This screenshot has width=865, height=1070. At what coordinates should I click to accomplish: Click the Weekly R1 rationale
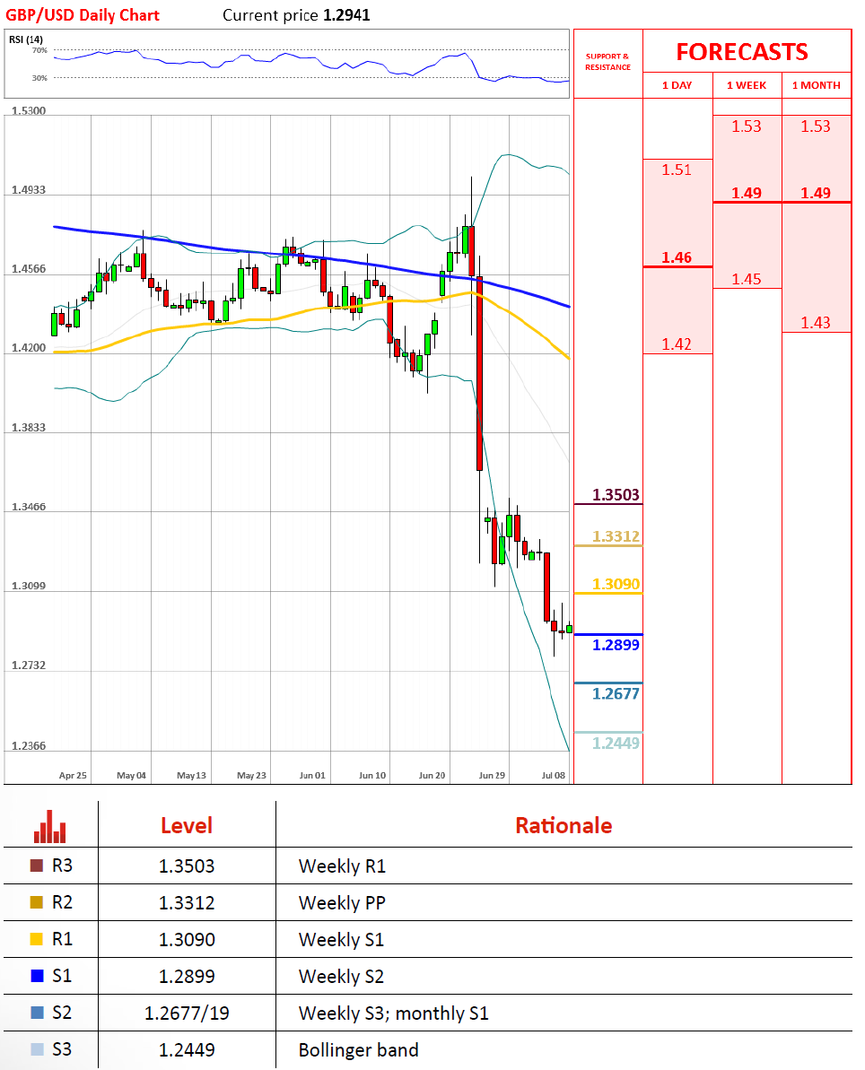click(342, 866)
